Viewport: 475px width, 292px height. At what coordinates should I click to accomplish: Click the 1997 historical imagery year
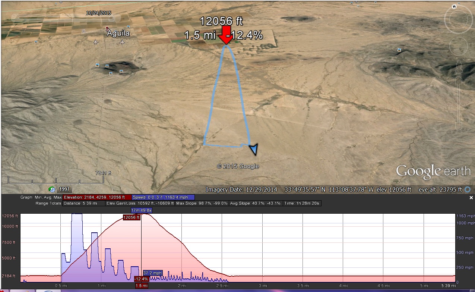point(64,189)
